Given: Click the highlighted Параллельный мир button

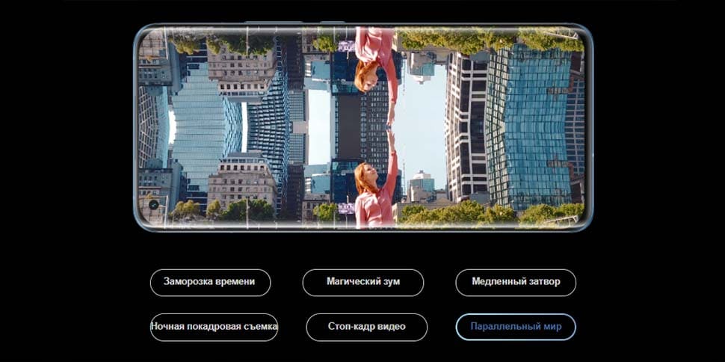Looking at the screenshot, I should point(516,327).
